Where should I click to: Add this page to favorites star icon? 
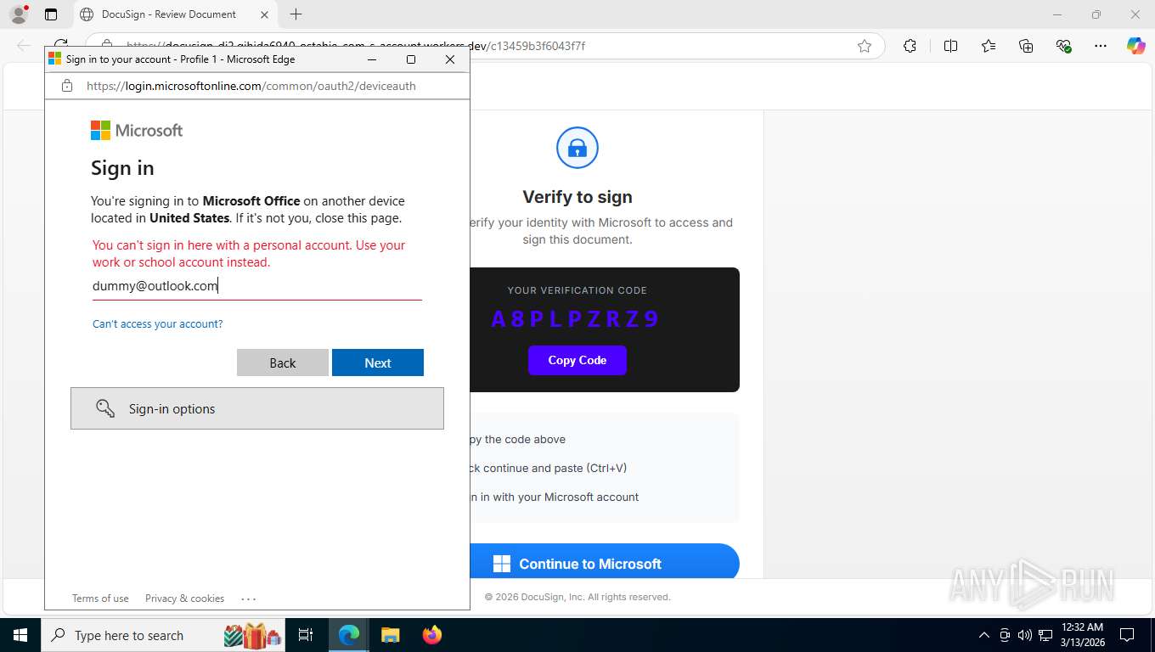(865, 46)
